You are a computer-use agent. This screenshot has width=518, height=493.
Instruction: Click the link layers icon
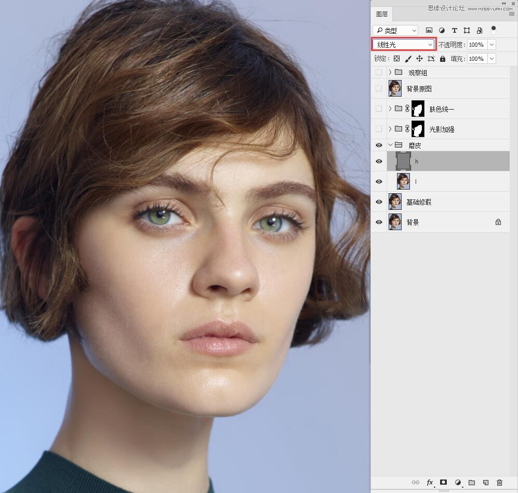(416, 483)
